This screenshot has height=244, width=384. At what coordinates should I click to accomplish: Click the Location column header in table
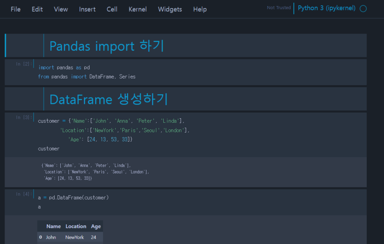tap(75, 226)
